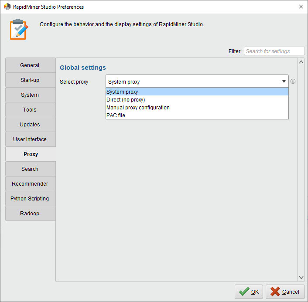Click the scrollbar down arrow
Screen dimensions: 308x302
301,278
